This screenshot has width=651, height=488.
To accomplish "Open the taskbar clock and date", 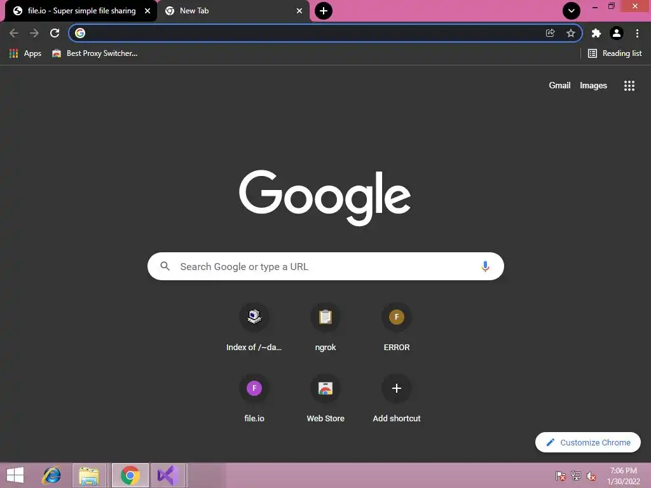I will [x=624, y=476].
